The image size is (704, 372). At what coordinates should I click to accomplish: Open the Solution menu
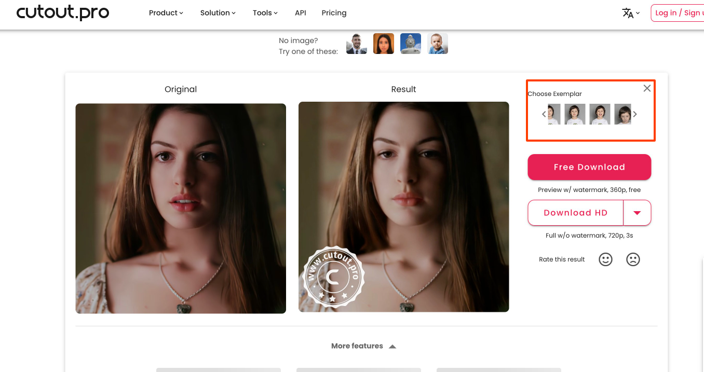pyautogui.click(x=218, y=13)
